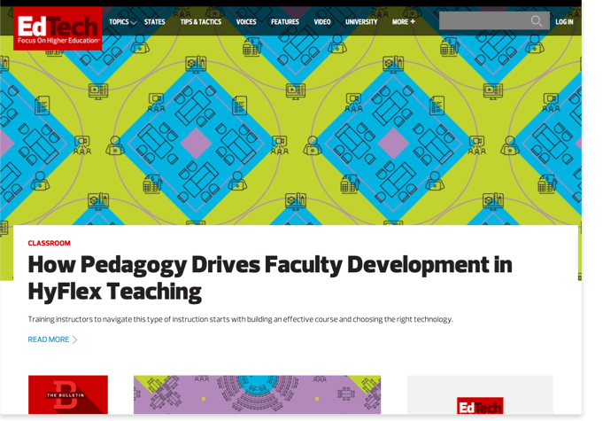Expand the More menu
Image resolution: width=603 pixels, height=421 pixels.
coord(399,22)
